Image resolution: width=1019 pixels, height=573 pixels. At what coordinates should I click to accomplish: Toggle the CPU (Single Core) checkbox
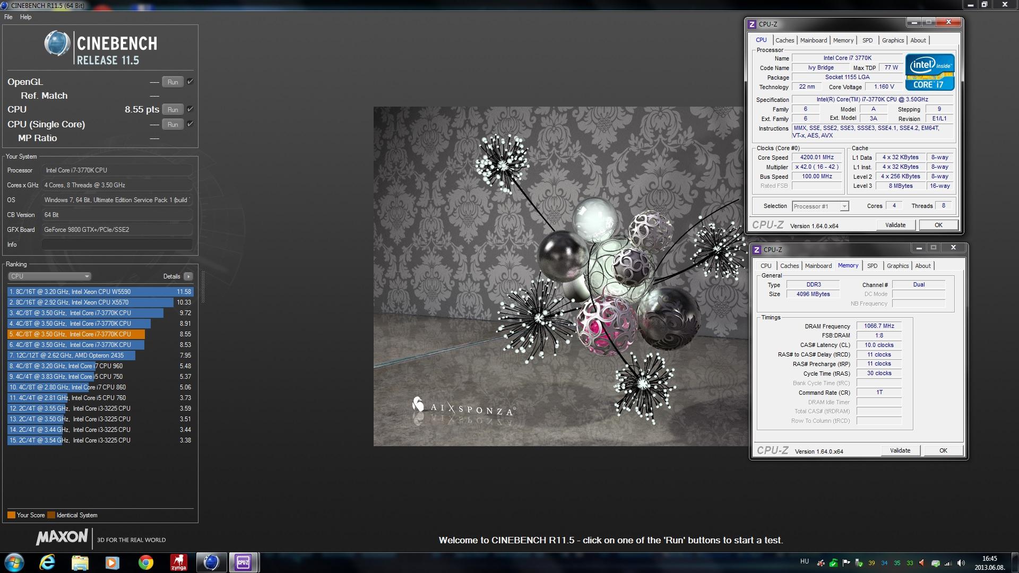pyautogui.click(x=190, y=124)
